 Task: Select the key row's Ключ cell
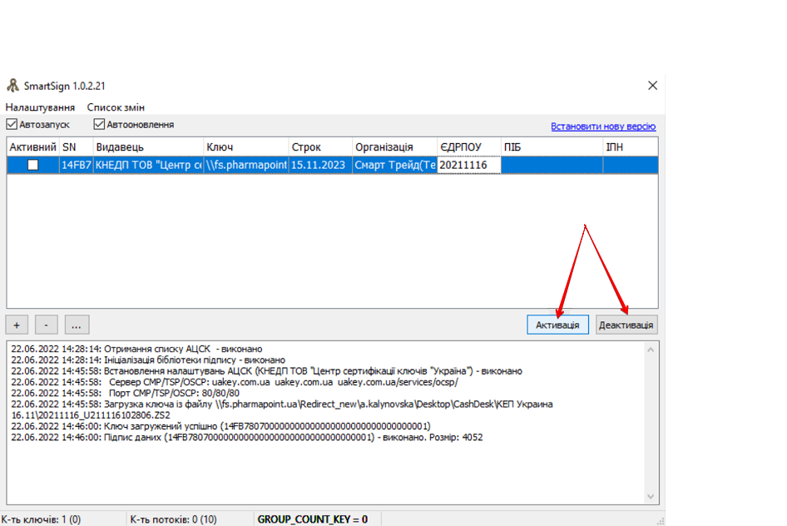(245, 166)
